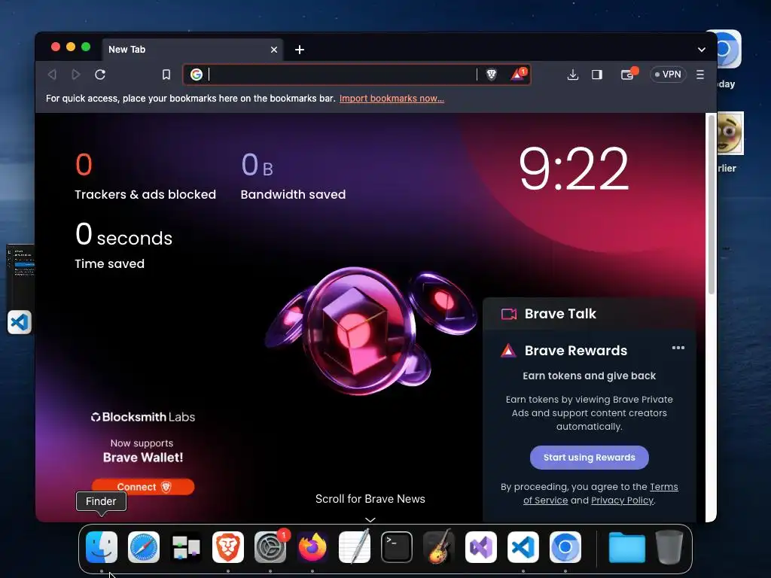Bookmark this page icon
The image size is (771, 578).
(166, 75)
